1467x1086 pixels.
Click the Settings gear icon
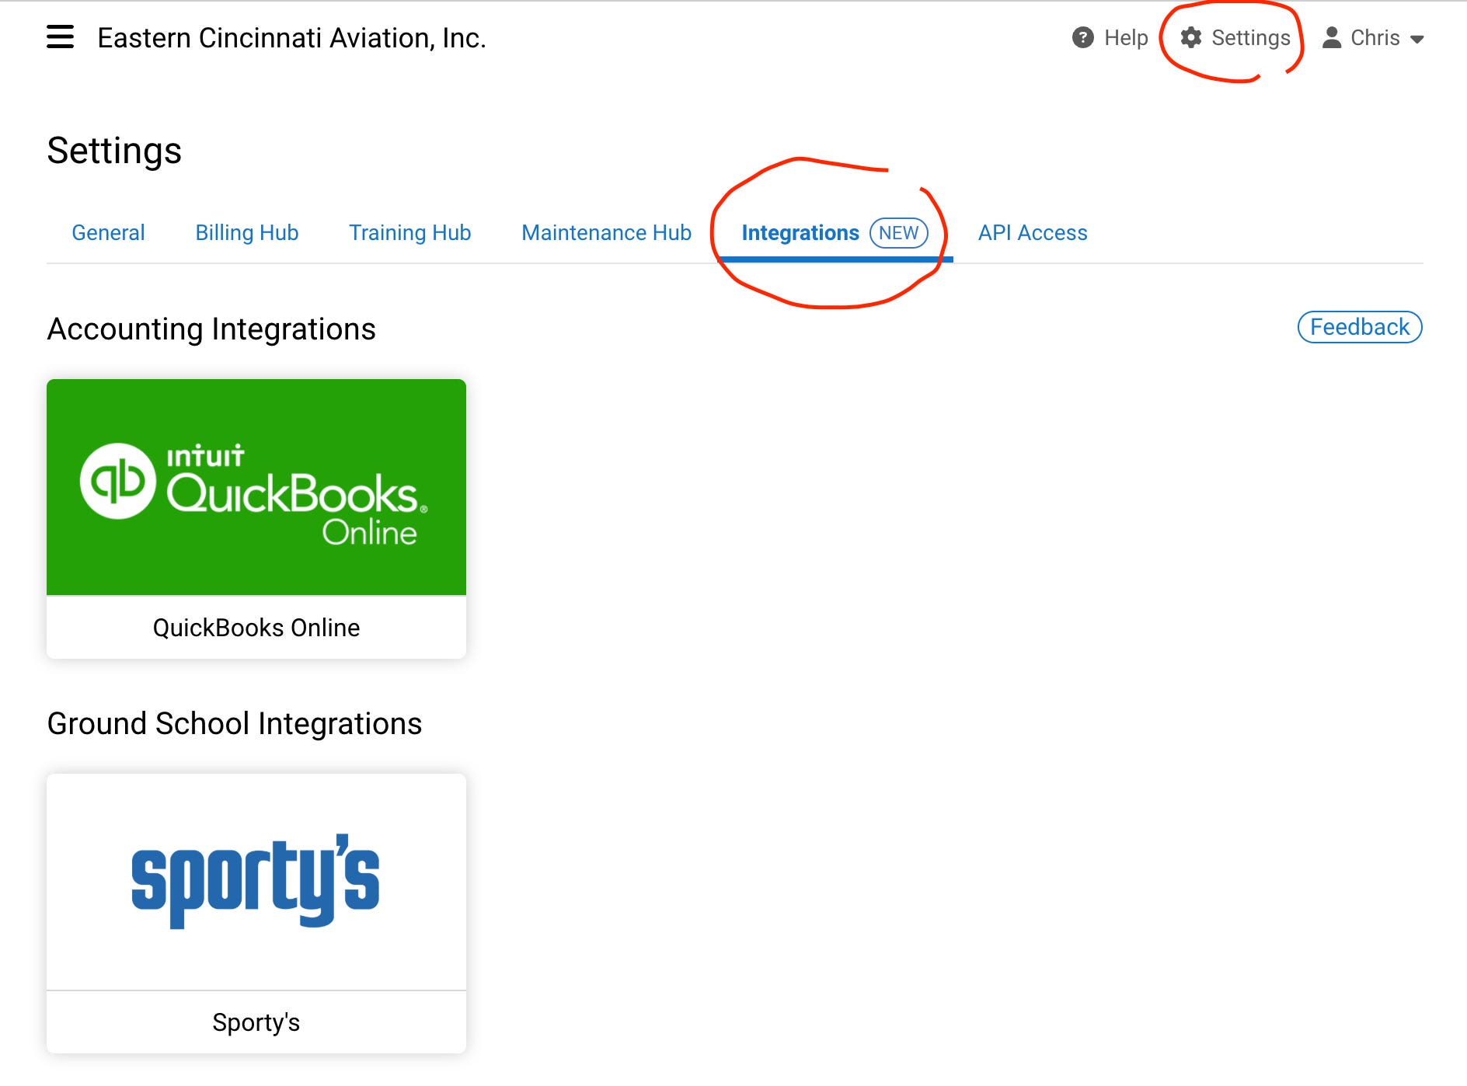point(1191,37)
